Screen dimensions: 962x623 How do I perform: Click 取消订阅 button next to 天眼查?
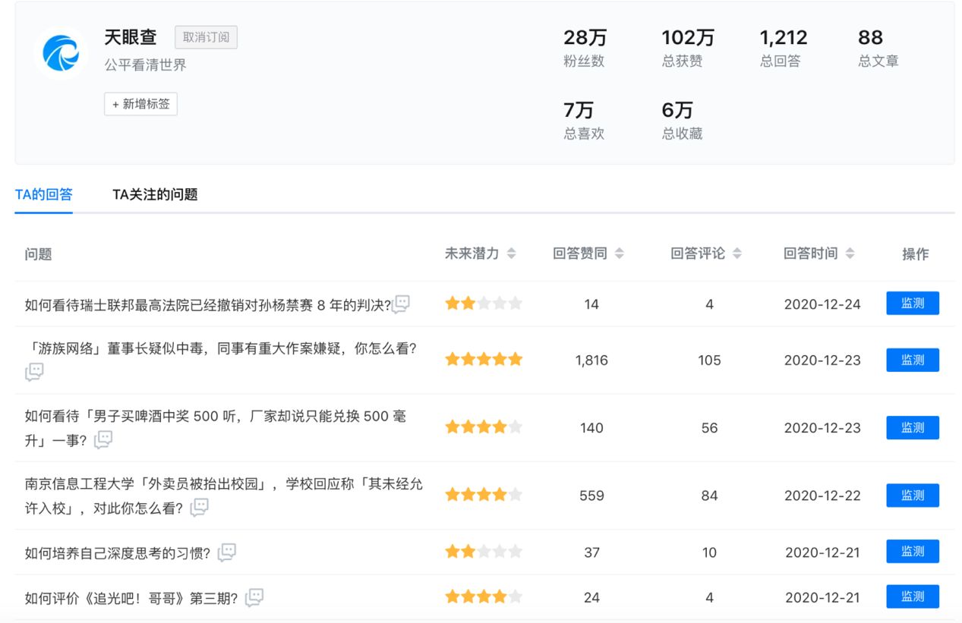coord(206,37)
